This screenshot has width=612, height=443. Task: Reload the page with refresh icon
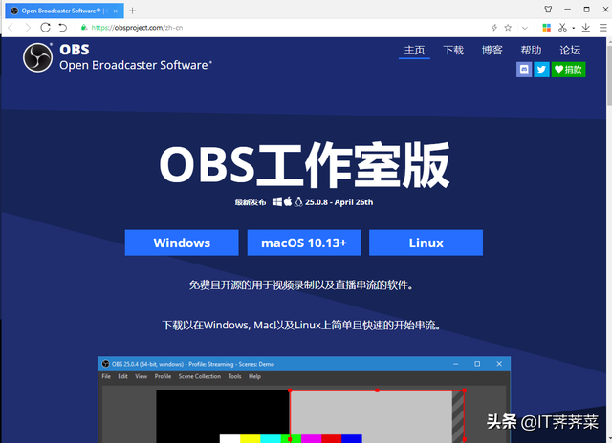pyautogui.click(x=45, y=28)
